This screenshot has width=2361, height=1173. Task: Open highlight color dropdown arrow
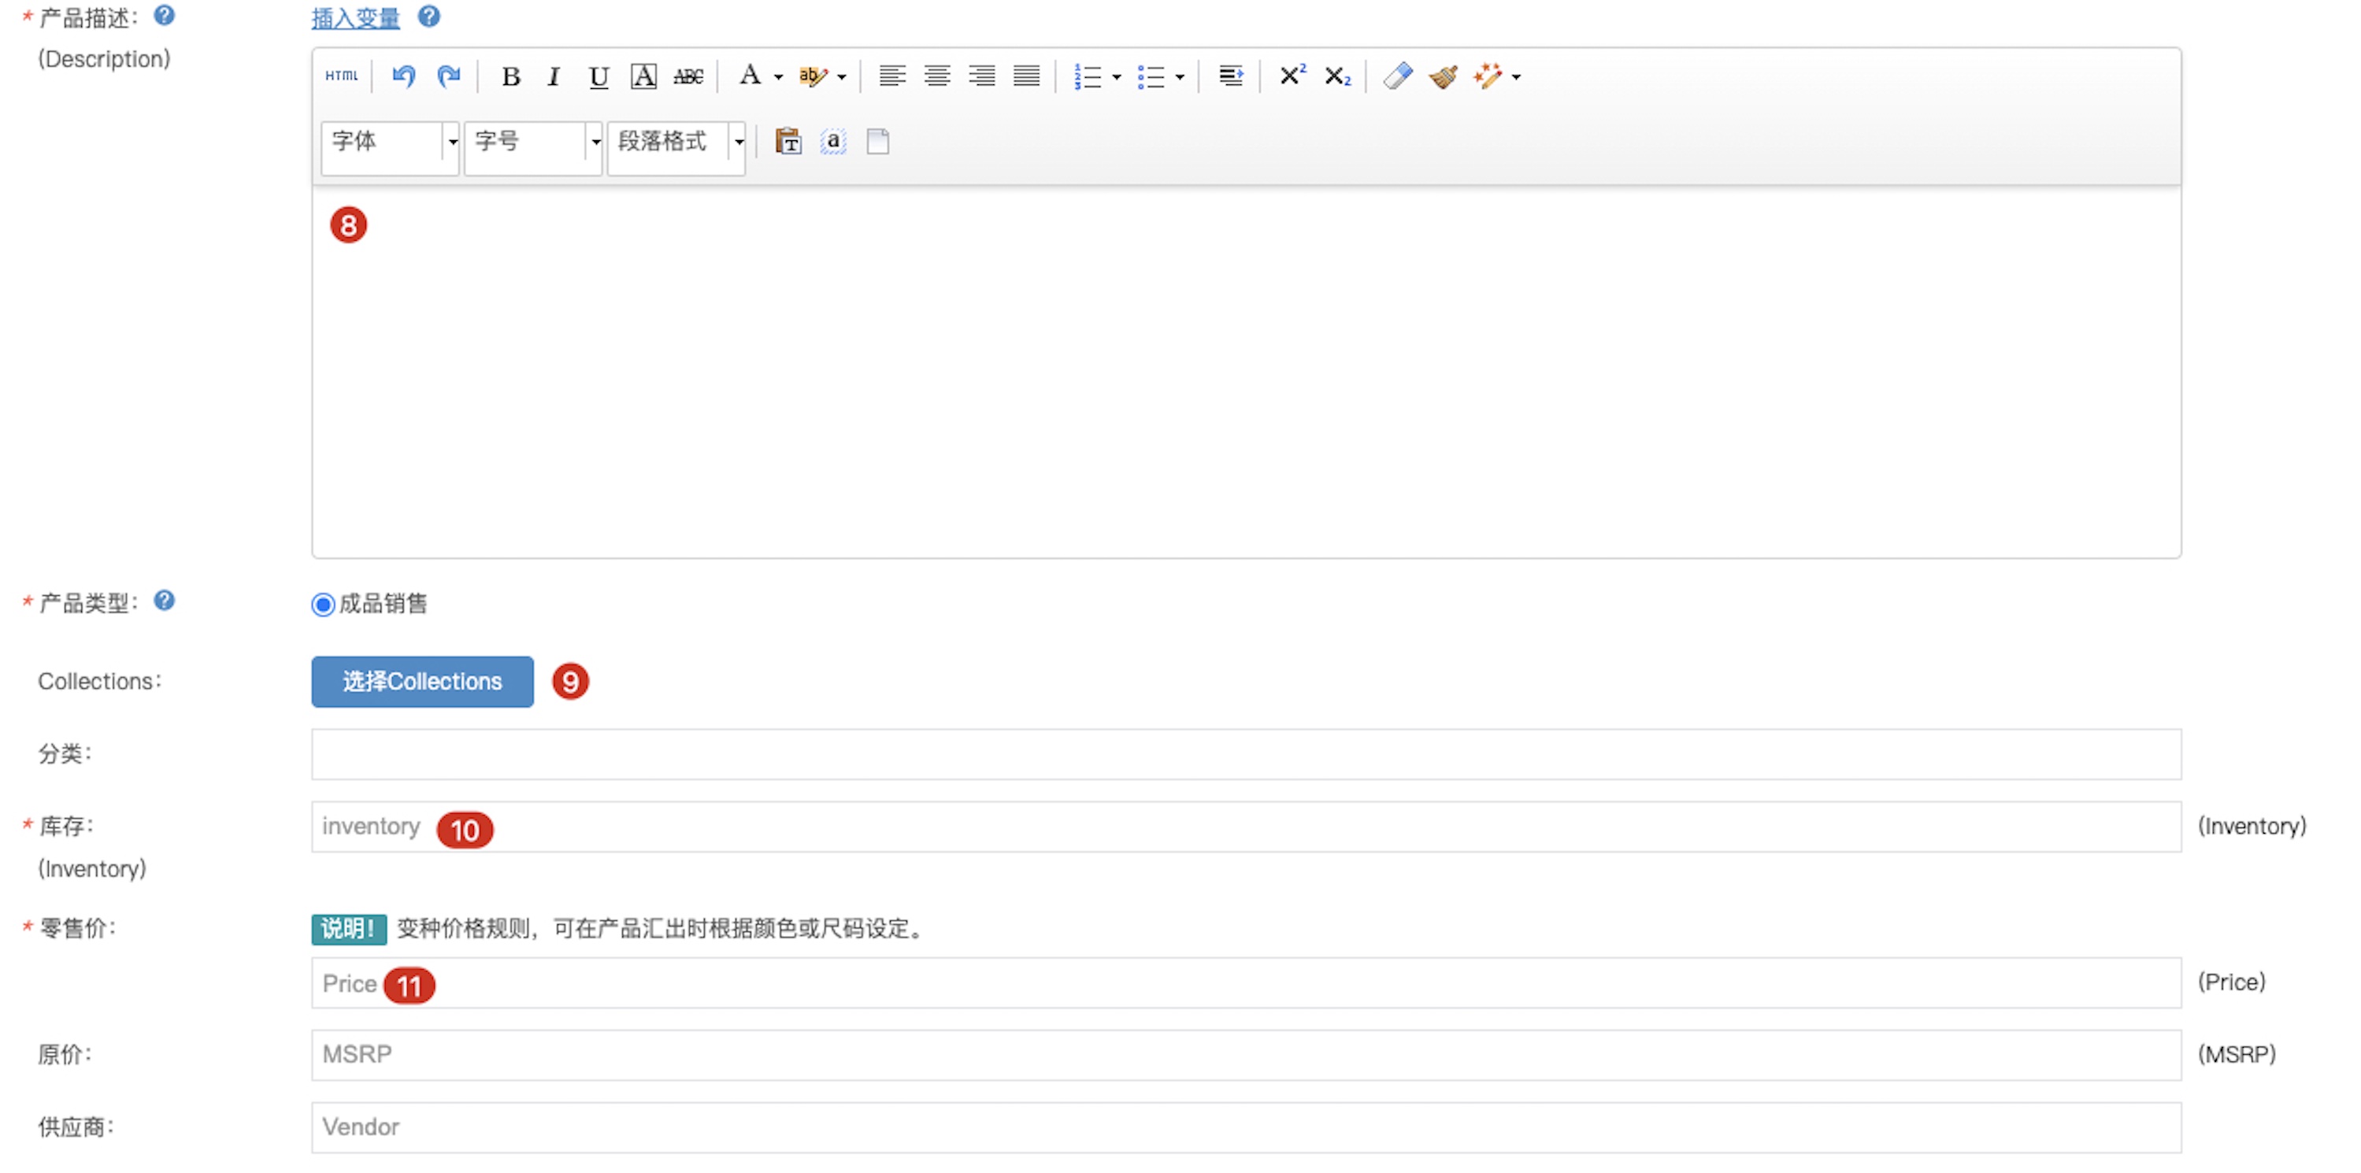tap(841, 77)
